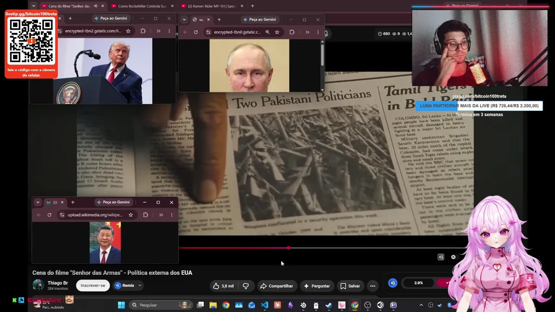Open Task View on the taskbar
Screen dimensions: 555x312
200,305
